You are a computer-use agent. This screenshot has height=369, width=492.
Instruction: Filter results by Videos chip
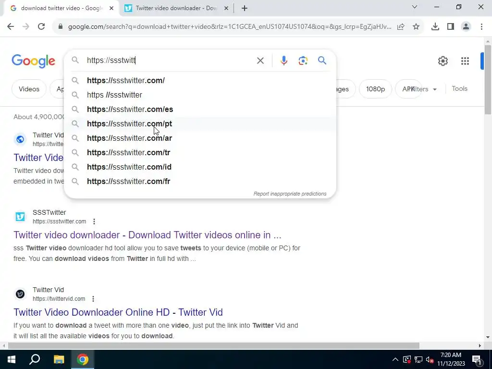point(29,89)
